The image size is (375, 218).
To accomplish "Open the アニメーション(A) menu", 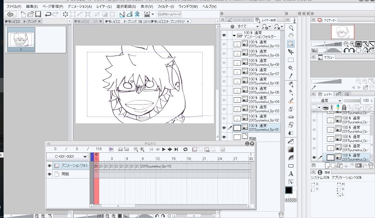I will coord(80,6).
